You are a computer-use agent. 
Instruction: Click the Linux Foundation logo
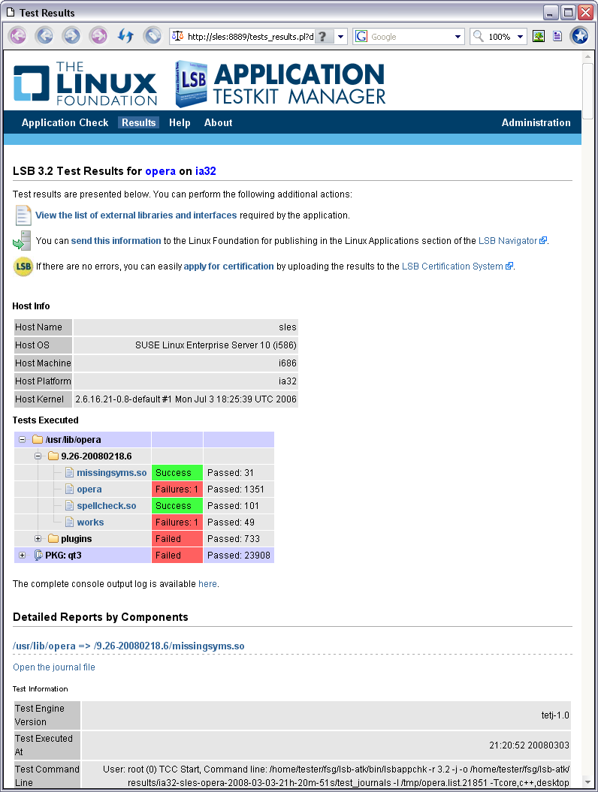coord(86,83)
